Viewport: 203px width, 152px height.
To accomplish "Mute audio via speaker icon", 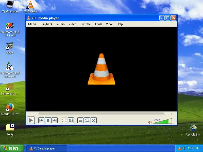I will point(150,122).
